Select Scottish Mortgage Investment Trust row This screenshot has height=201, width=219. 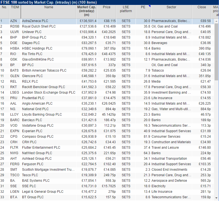[x=107, y=170]
